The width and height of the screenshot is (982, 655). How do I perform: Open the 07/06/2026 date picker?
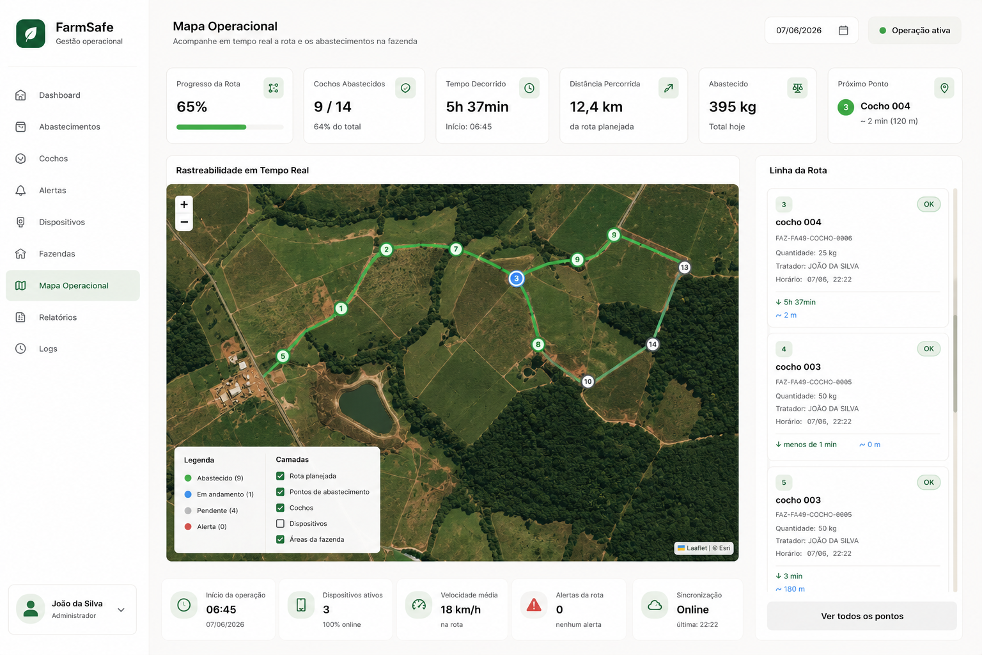[811, 31]
